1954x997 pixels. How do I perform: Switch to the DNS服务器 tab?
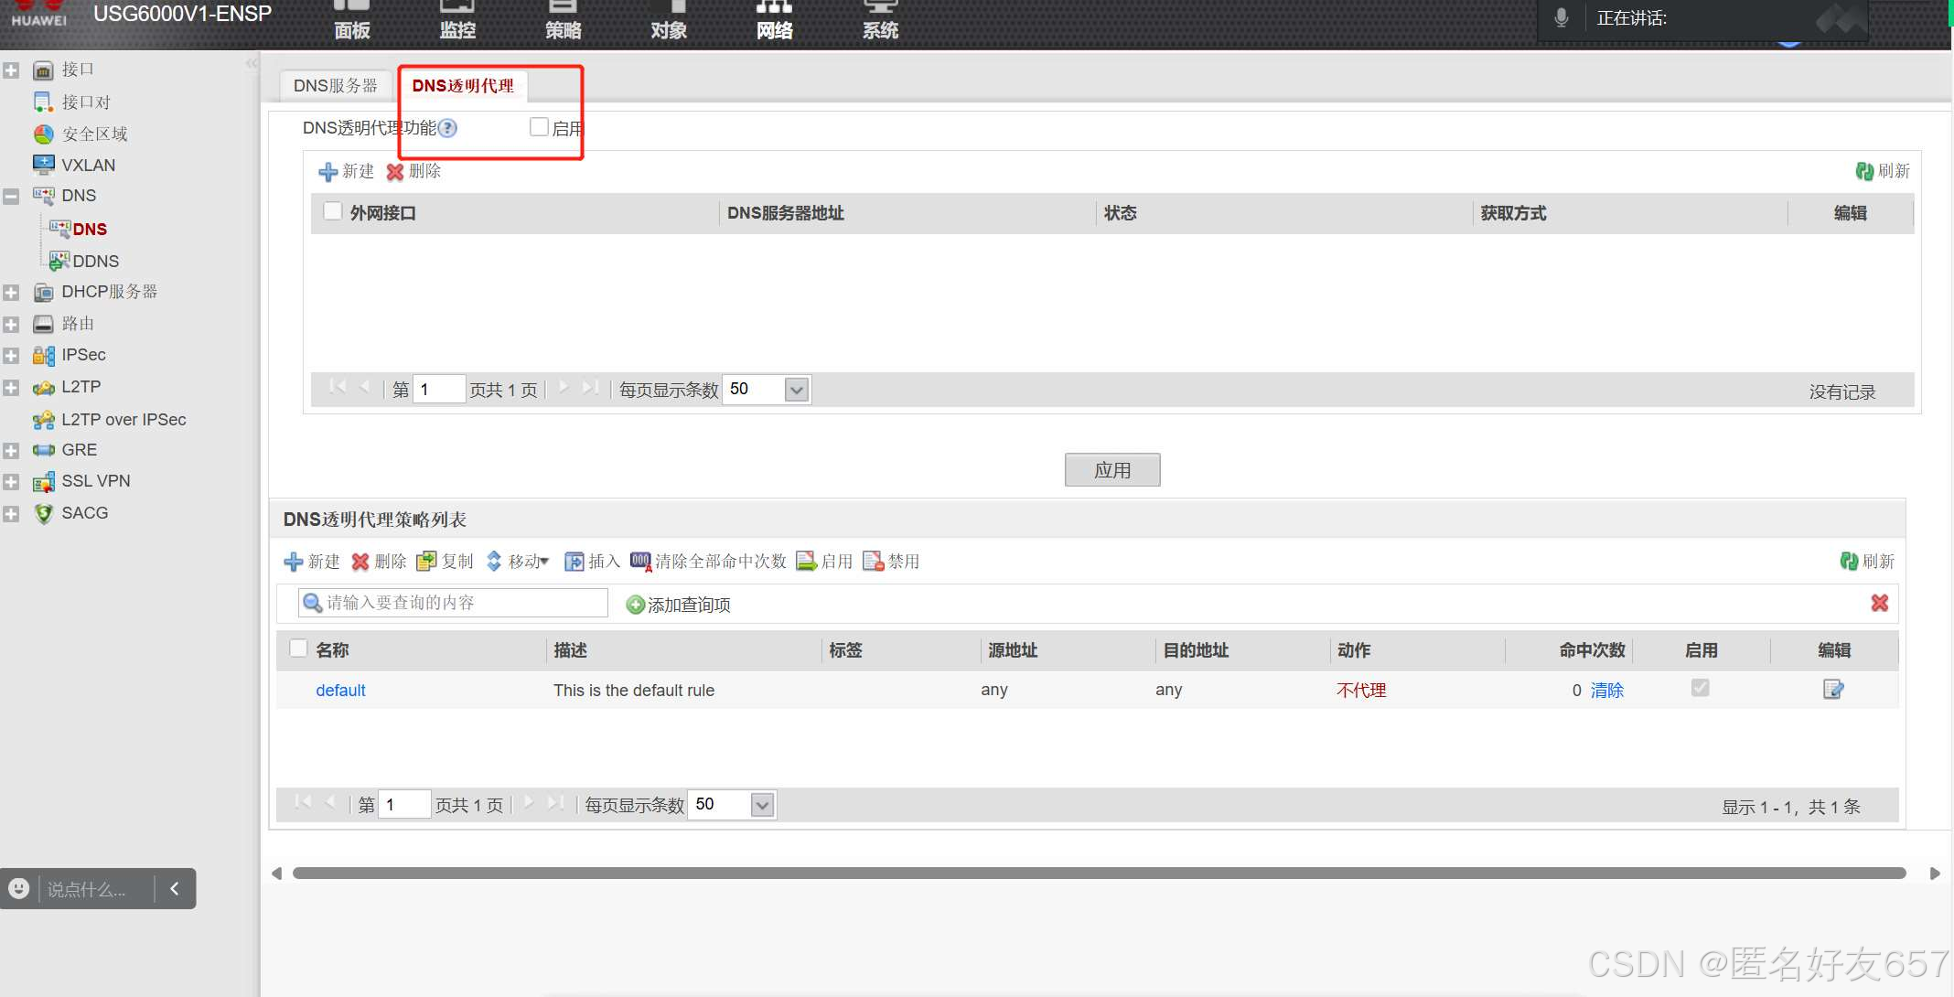pyautogui.click(x=335, y=85)
